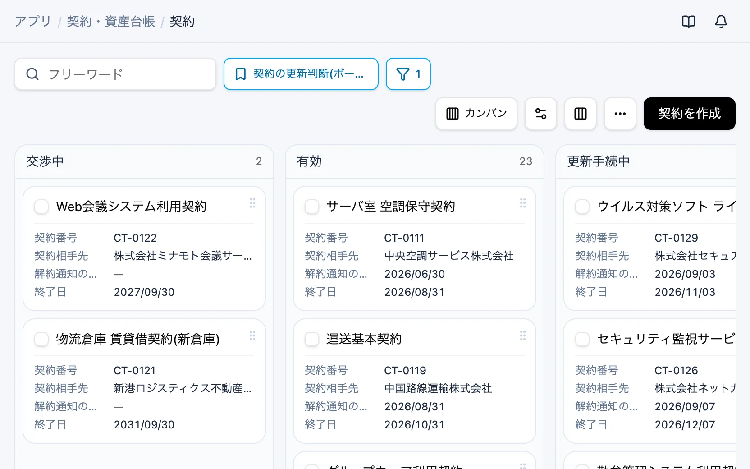
Task: Click contract number CT-0126
Action: coord(676,370)
